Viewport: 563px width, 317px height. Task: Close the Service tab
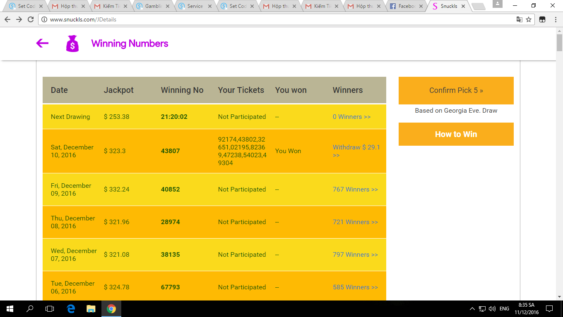pos(210,6)
